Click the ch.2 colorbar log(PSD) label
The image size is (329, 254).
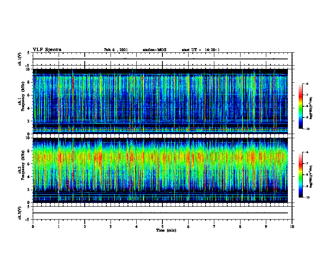[311, 176]
